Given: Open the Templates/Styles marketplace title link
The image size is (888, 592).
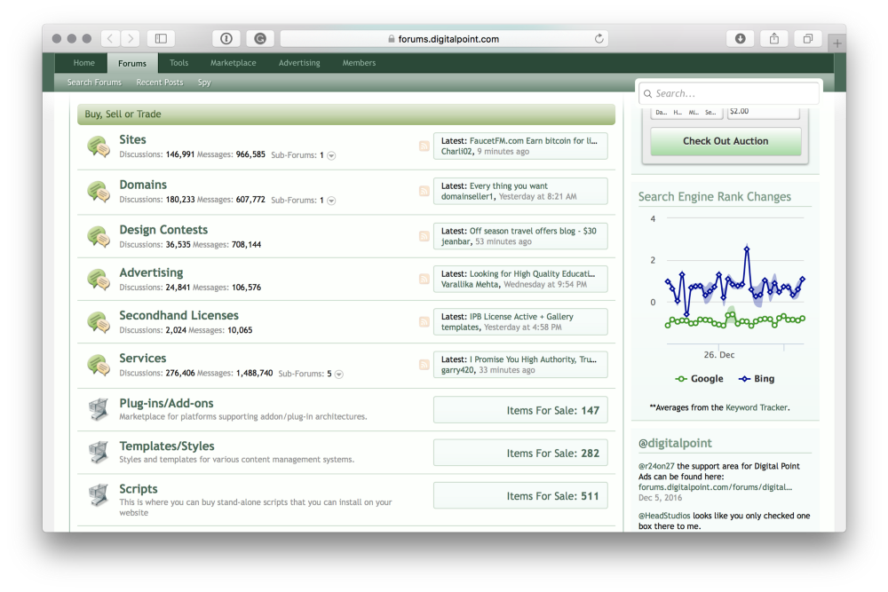Looking at the screenshot, I should [167, 446].
